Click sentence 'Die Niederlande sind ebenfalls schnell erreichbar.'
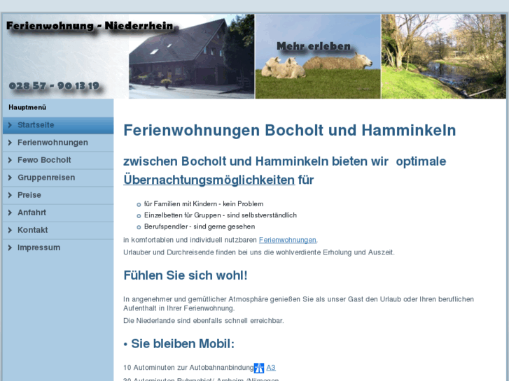This screenshot has height=381, width=509. (204, 321)
